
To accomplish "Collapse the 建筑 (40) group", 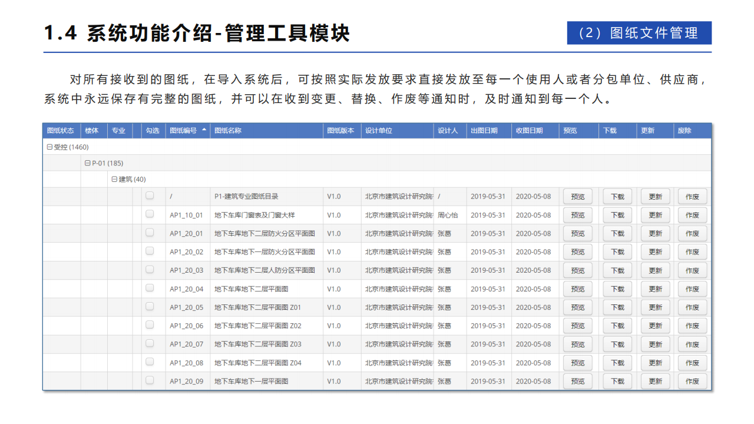I will 115,179.
